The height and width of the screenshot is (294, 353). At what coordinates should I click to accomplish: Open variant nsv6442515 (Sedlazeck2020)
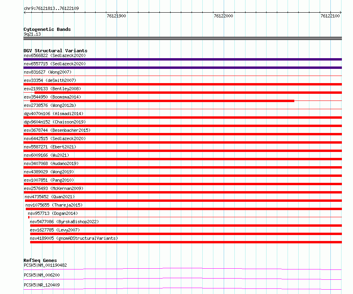(55, 138)
